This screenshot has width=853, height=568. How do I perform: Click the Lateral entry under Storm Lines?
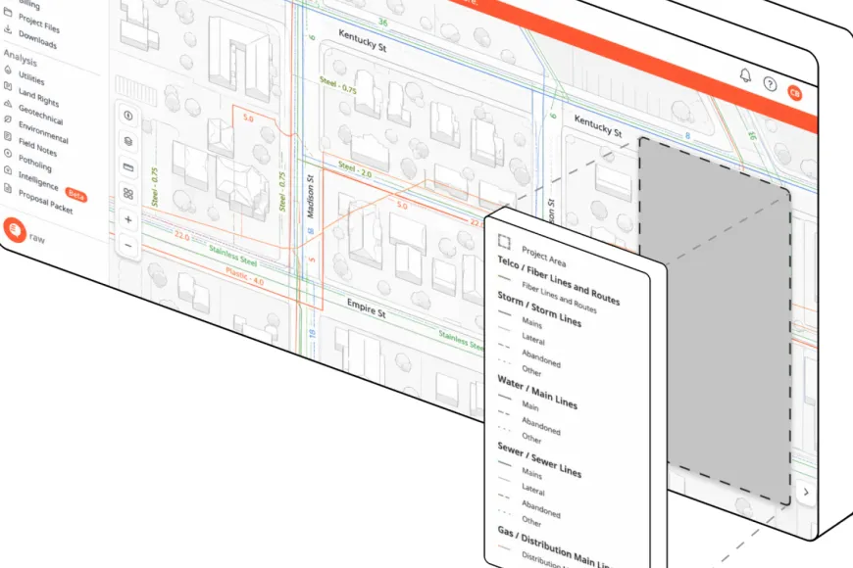point(533,339)
